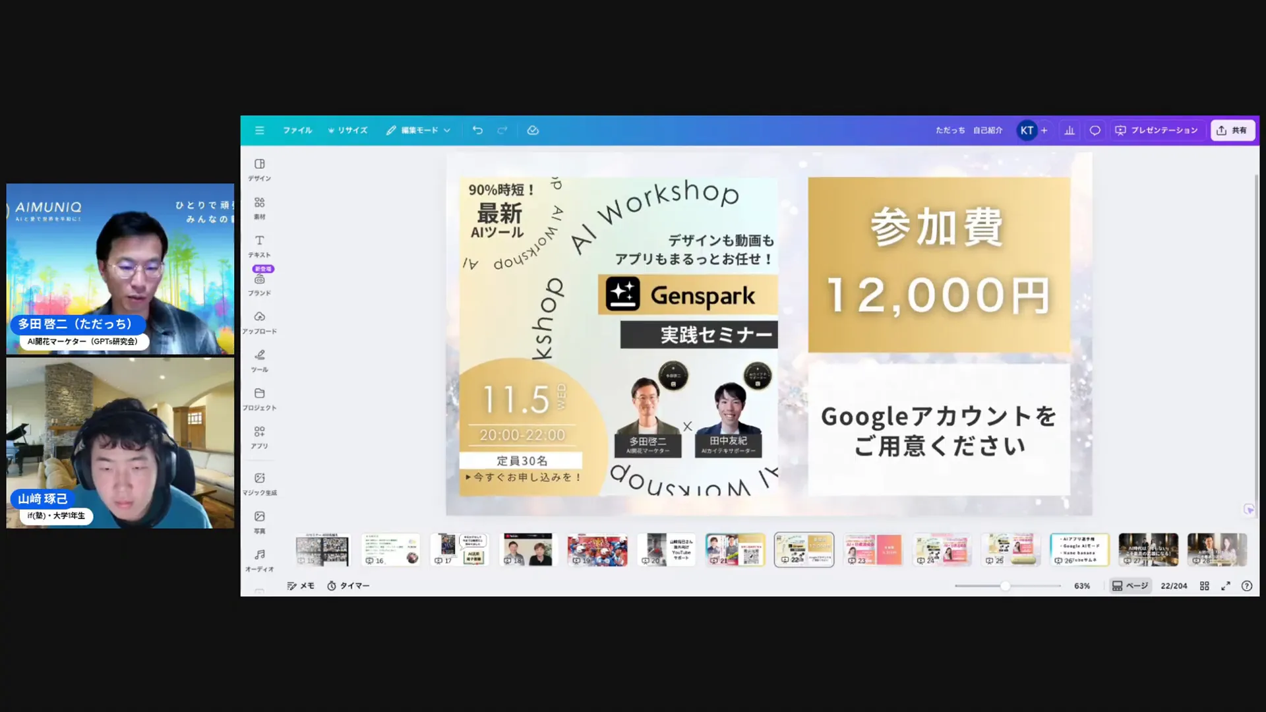Open comments with the speech bubble icon
1266x712 pixels.
pyautogui.click(x=1095, y=130)
